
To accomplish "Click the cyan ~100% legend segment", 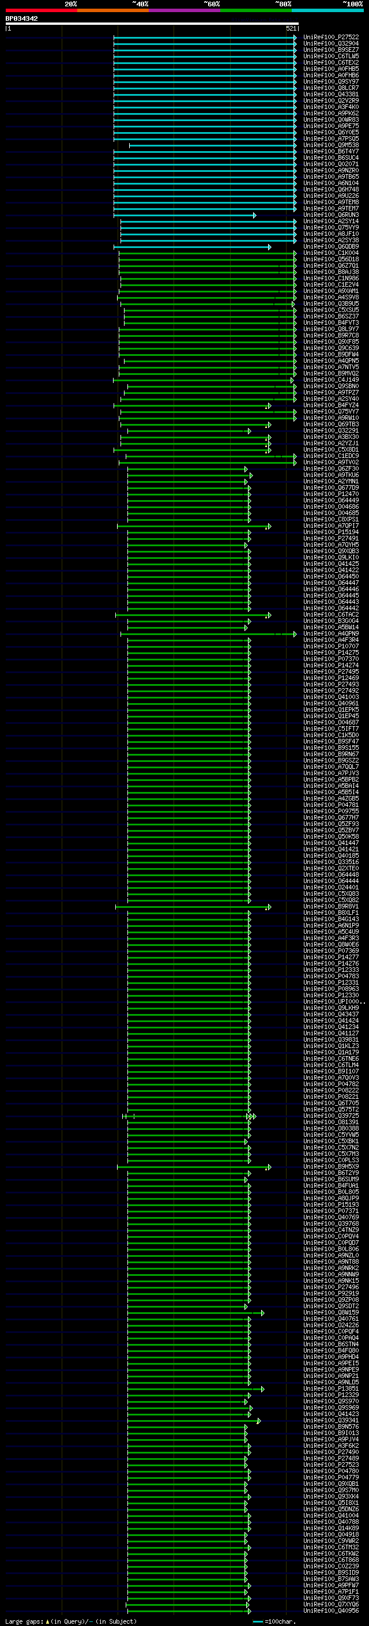I will coord(327,10).
